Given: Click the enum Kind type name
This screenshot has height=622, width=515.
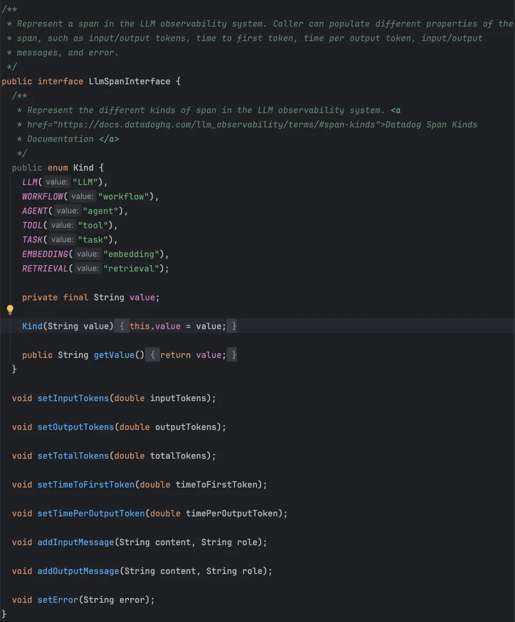Looking at the screenshot, I should [83, 168].
